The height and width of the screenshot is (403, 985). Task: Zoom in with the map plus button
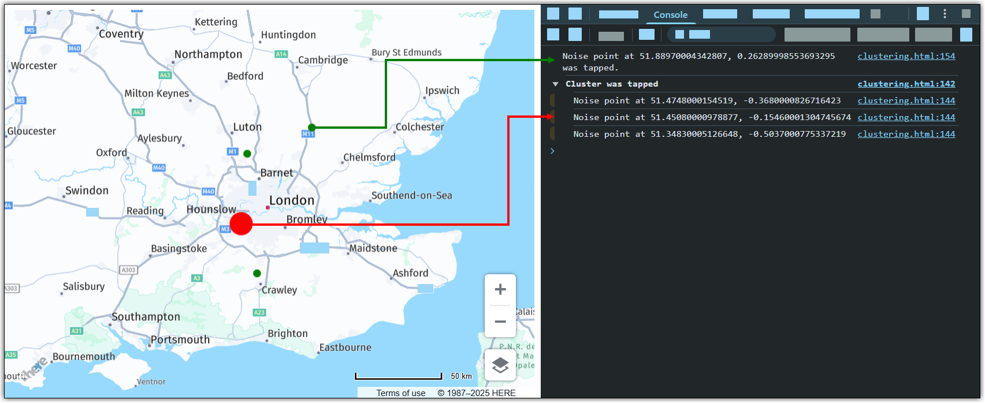point(500,290)
